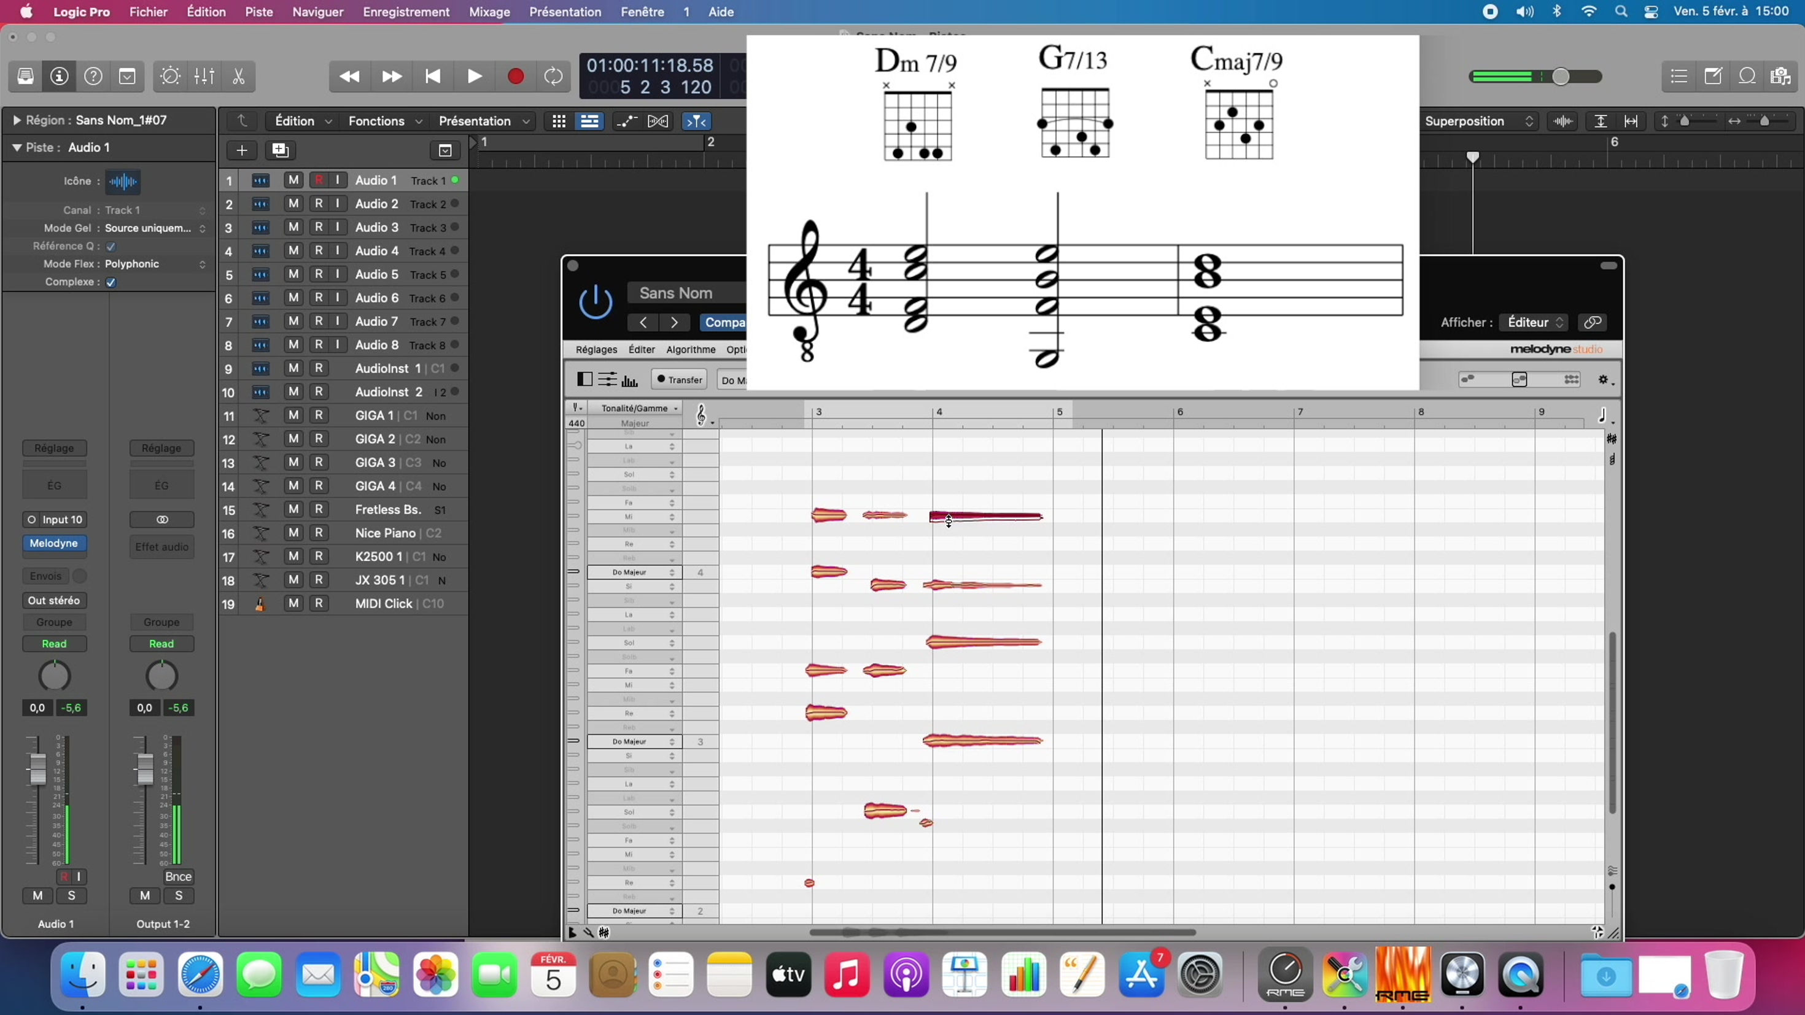Click the Melodyne Transfer button
1805x1015 pixels.
point(678,380)
